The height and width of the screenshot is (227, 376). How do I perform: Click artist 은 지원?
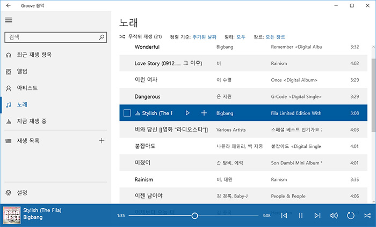(224, 96)
